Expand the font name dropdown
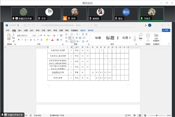Screen dimensions: 175x117 point(32,35)
